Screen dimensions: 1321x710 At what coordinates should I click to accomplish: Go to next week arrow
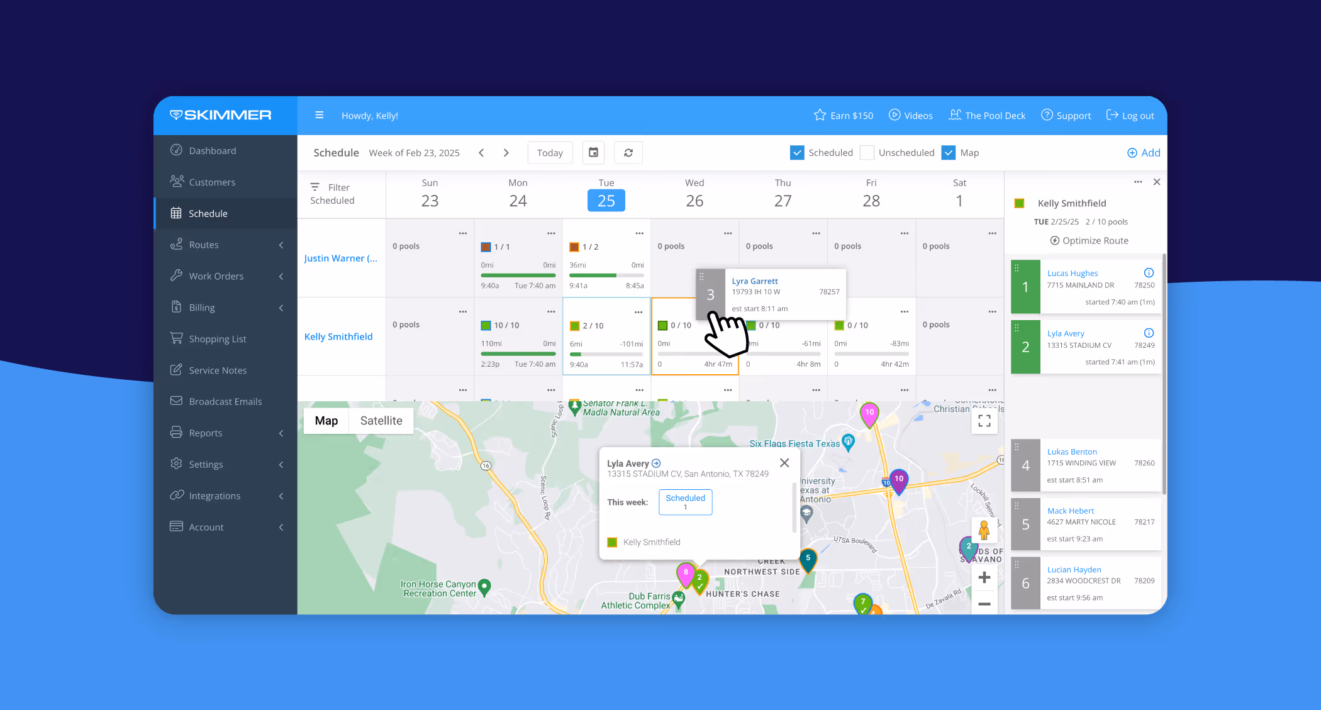tap(506, 153)
